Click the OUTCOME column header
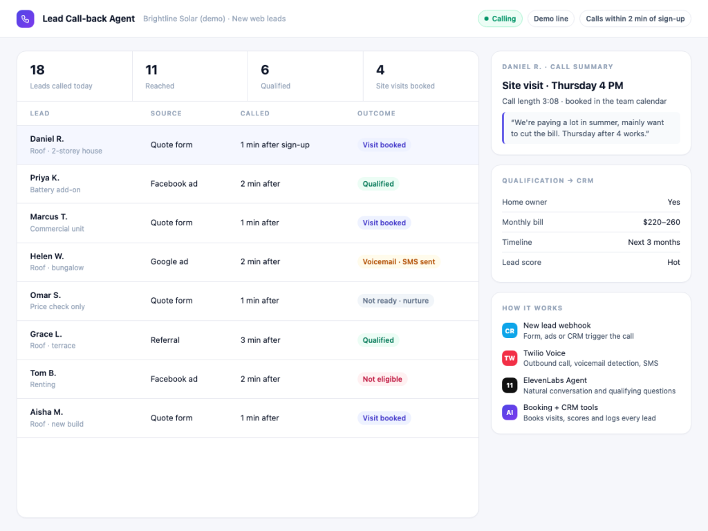The height and width of the screenshot is (531, 708). 376,113
